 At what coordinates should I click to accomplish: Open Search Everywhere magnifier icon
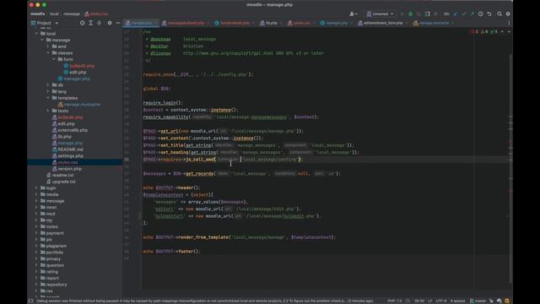tap(499, 14)
